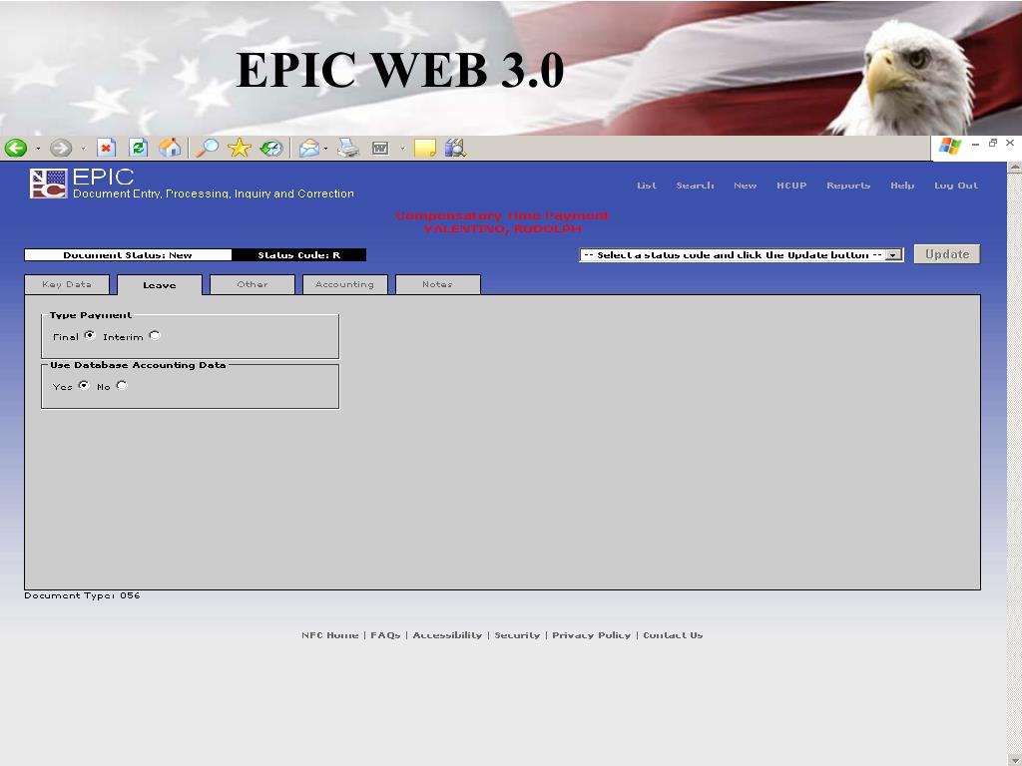This screenshot has height=766, width=1022.
Task: Switch to the Leave tab
Action: click(x=160, y=284)
